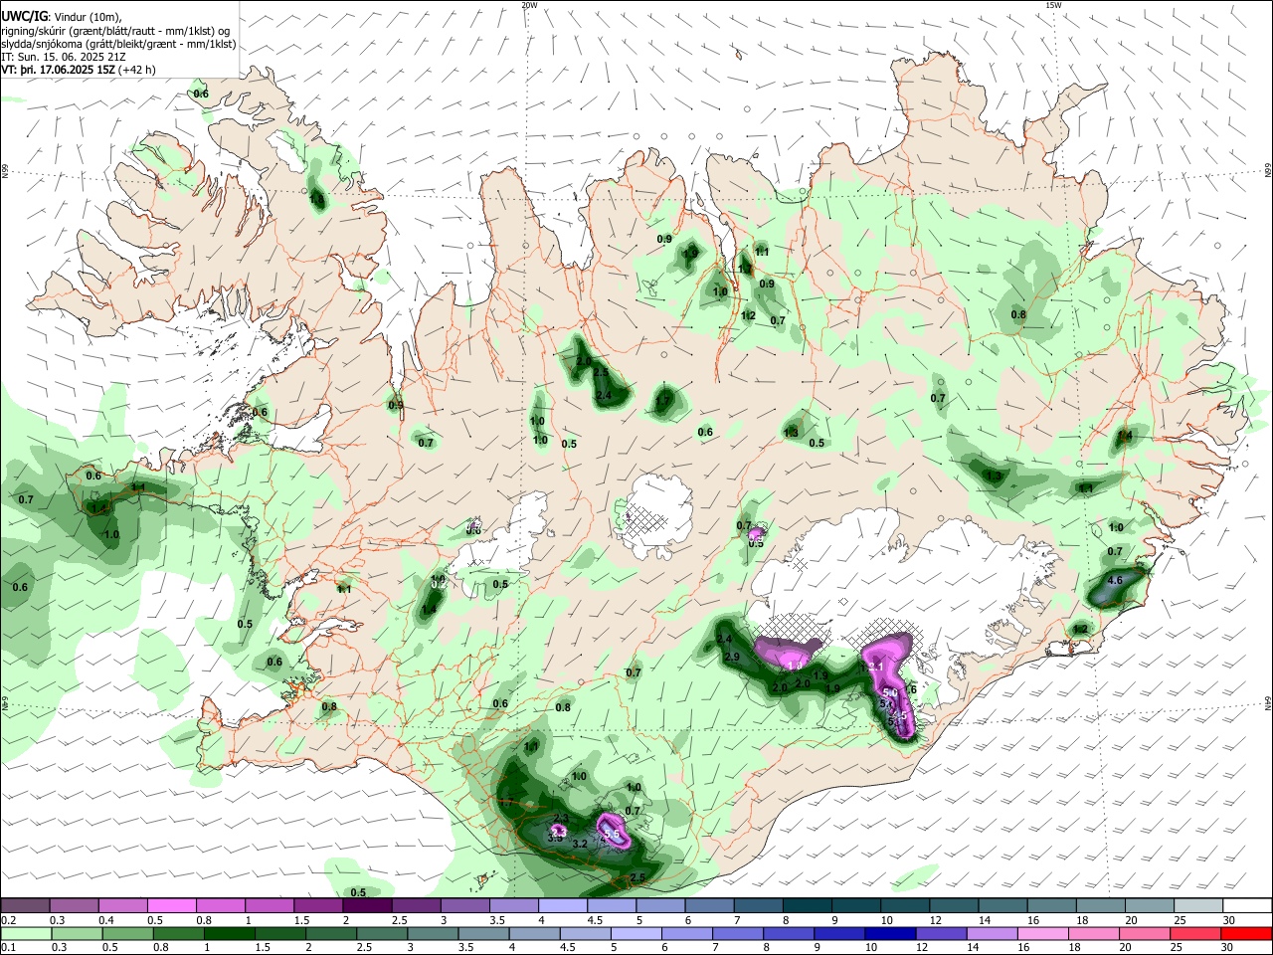Click the '30' label in the top legend row
The height and width of the screenshot is (955, 1273).
coord(1229,920)
